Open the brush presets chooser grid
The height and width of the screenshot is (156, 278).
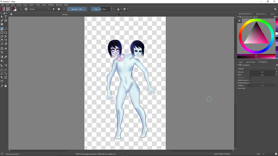[26, 9]
